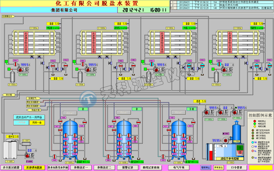This screenshot has height=171, width=274.
Task: Switch mixed bed mode to 两用一备
Action: (x=37, y=123)
